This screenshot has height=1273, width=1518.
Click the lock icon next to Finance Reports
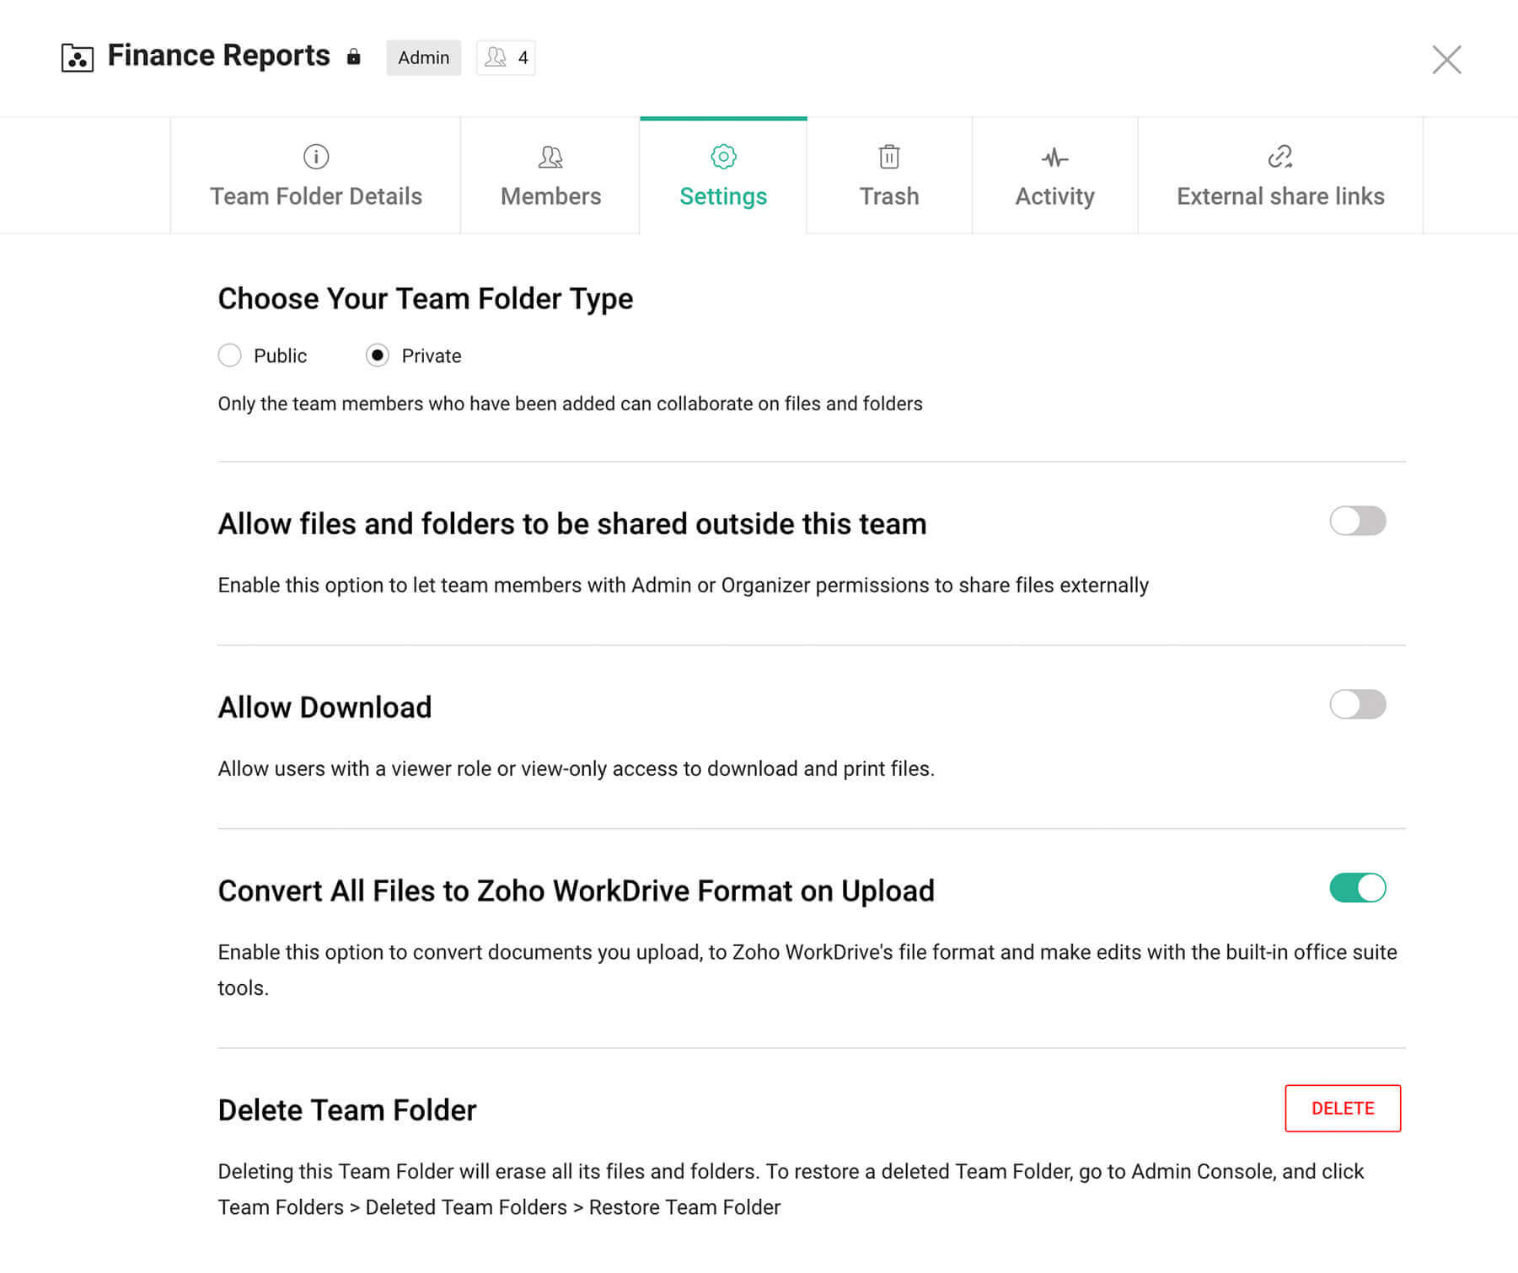(x=354, y=57)
